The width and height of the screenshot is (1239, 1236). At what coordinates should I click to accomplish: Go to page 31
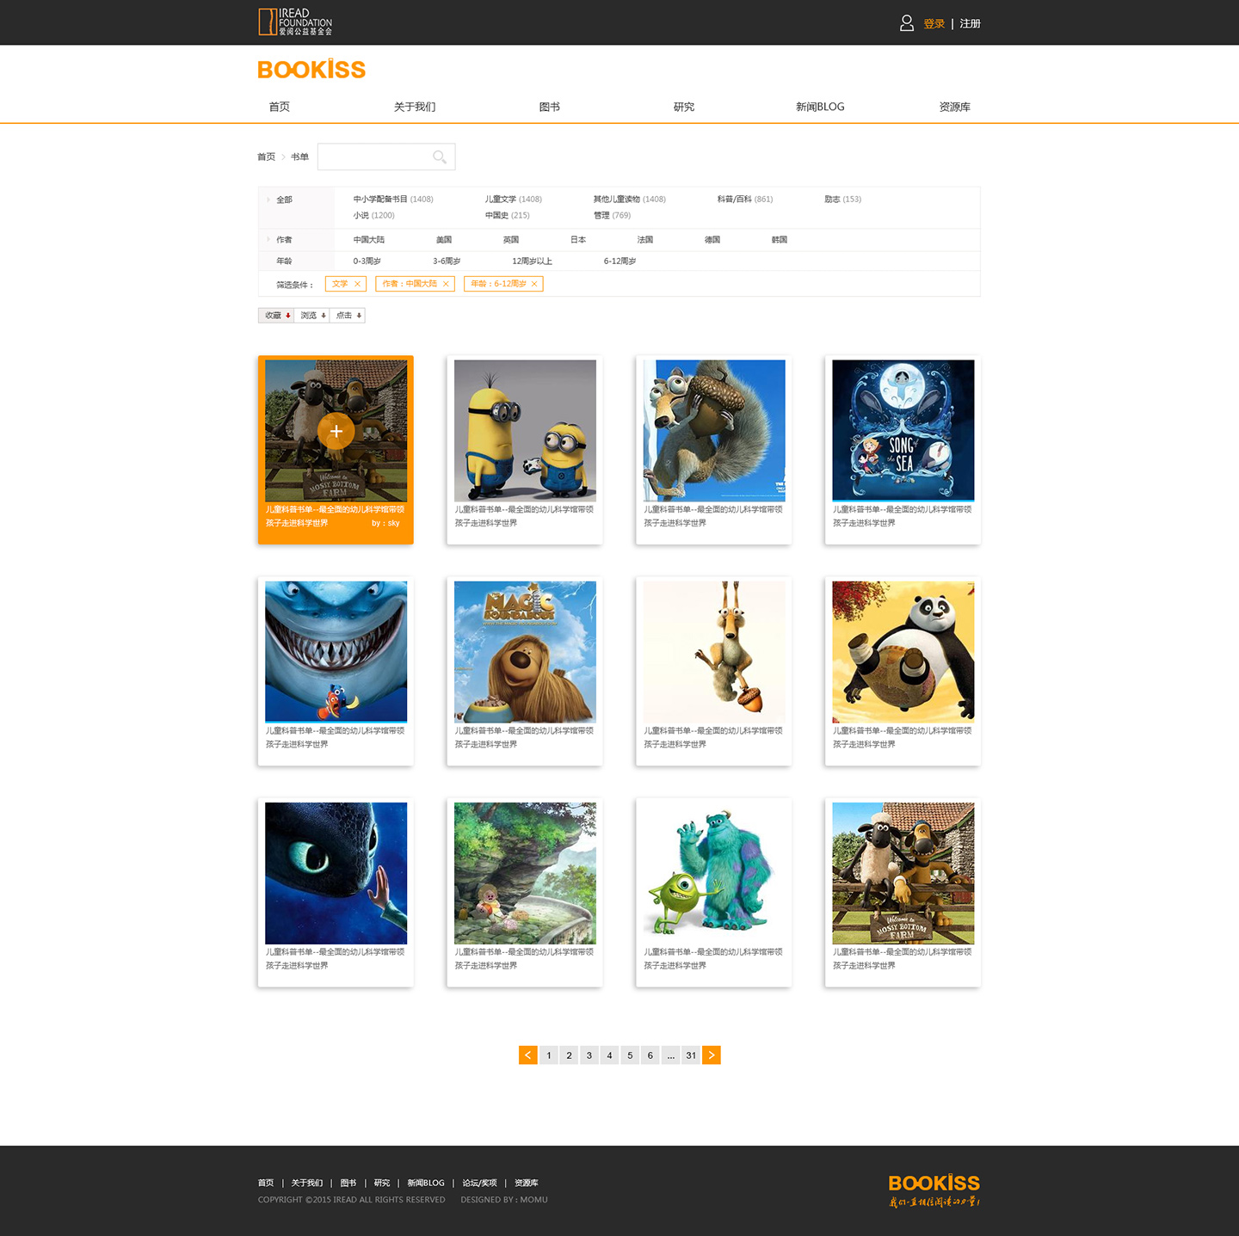click(691, 1055)
